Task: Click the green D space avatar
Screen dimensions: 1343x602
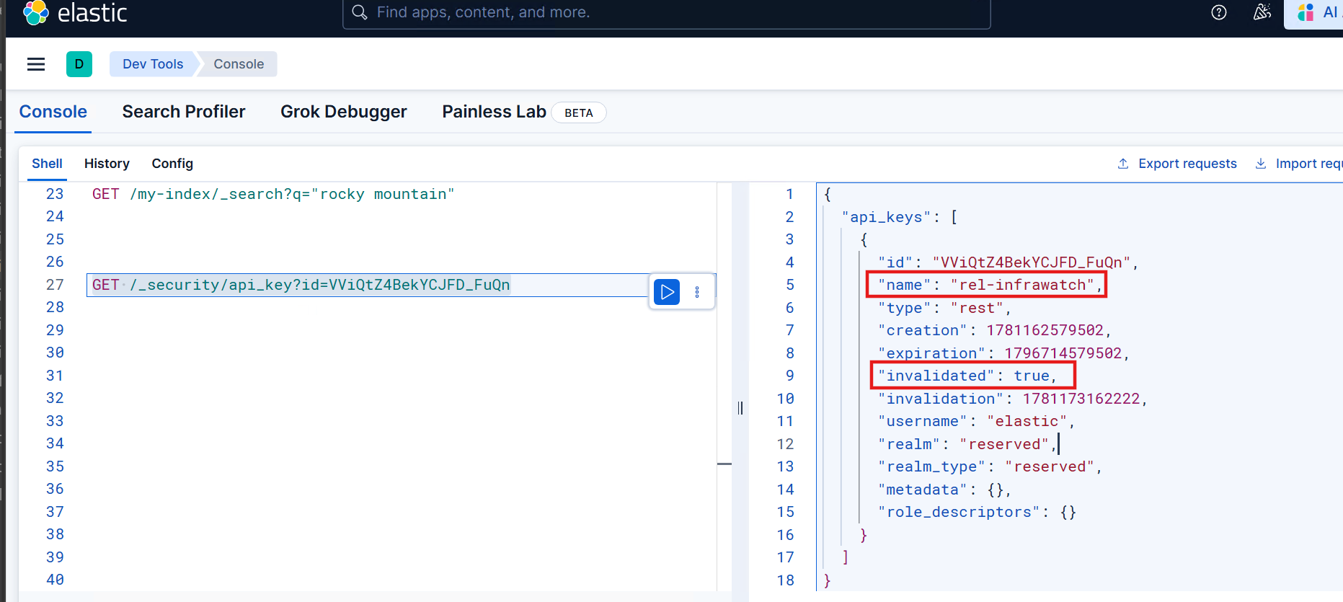Action: [x=79, y=64]
